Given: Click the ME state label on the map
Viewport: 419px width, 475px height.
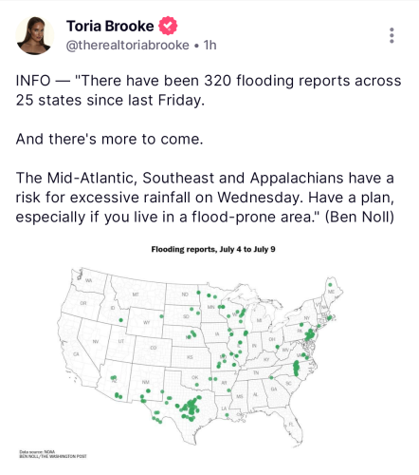Looking at the screenshot, I should (331, 292).
